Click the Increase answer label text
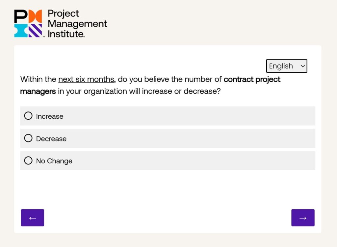337x247 pixels. (x=50, y=116)
